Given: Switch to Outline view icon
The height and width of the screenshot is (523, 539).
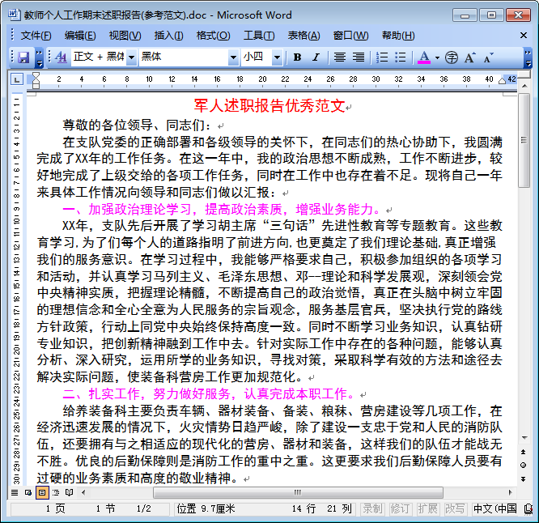Looking at the screenshot, I should point(56,493).
